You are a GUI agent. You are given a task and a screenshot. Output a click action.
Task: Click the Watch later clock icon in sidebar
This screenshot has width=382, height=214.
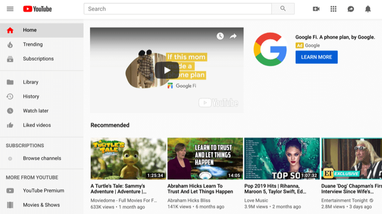(x=10, y=111)
